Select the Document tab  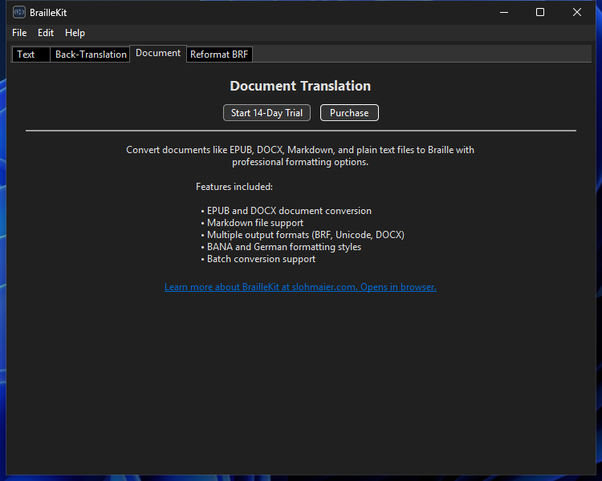(158, 54)
